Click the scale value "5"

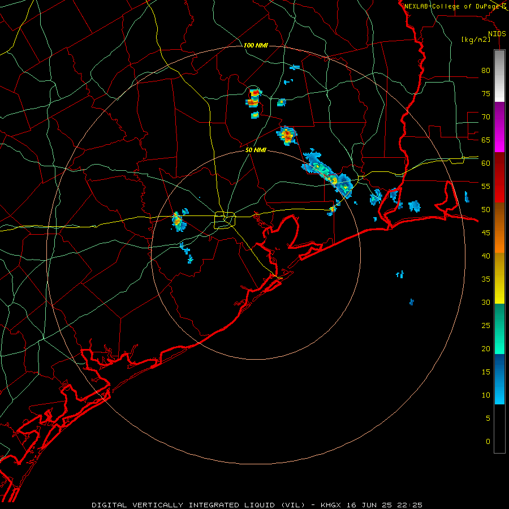(x=488, y=418)
